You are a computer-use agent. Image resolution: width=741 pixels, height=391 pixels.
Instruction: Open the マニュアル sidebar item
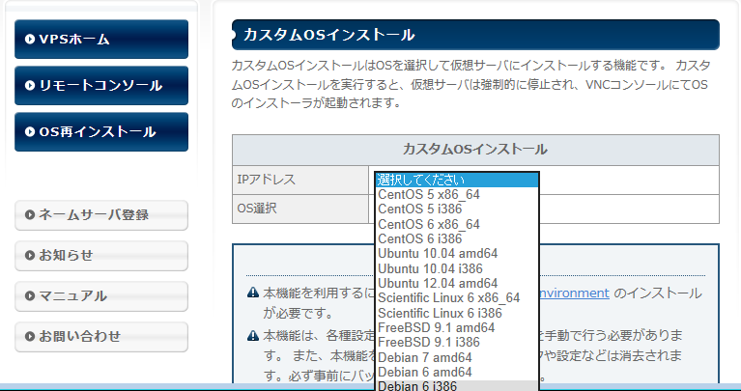click(x=101, y=296)
